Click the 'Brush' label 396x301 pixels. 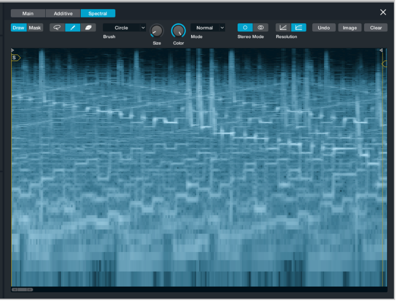[x=109, y=37]
